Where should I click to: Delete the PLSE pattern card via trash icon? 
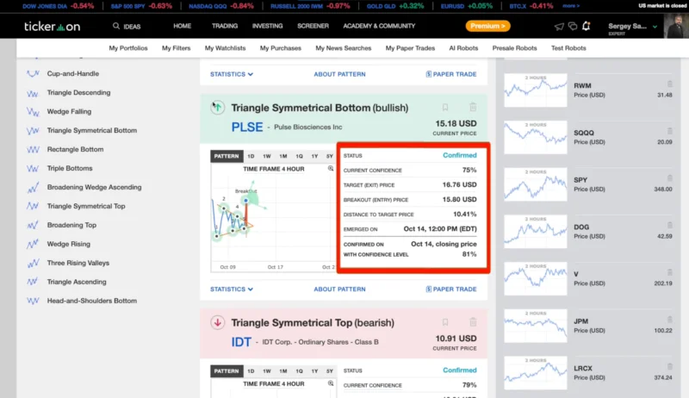(473, 108)
